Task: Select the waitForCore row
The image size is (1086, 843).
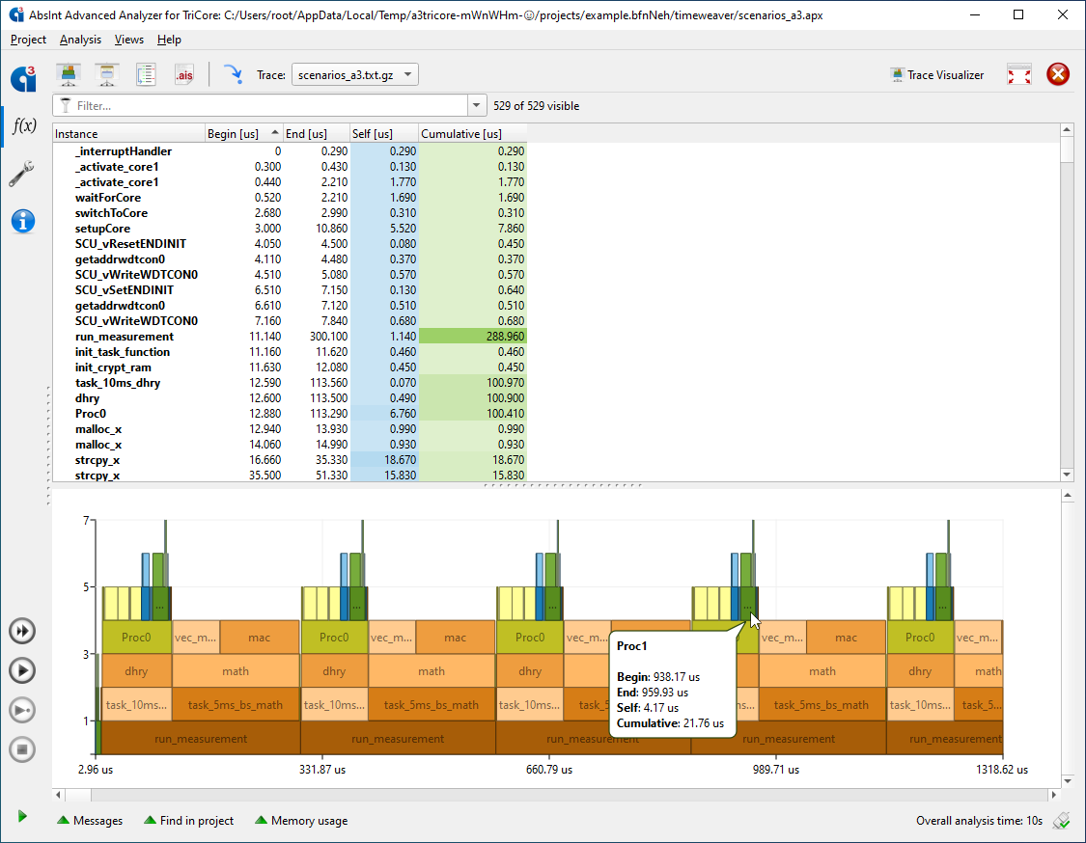Action: (x=290, y=198)
